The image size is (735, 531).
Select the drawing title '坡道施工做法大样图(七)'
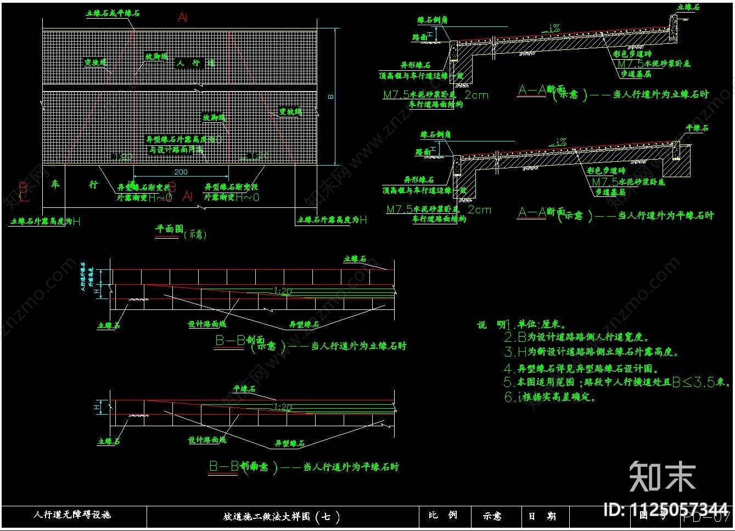tap(281, 517)
